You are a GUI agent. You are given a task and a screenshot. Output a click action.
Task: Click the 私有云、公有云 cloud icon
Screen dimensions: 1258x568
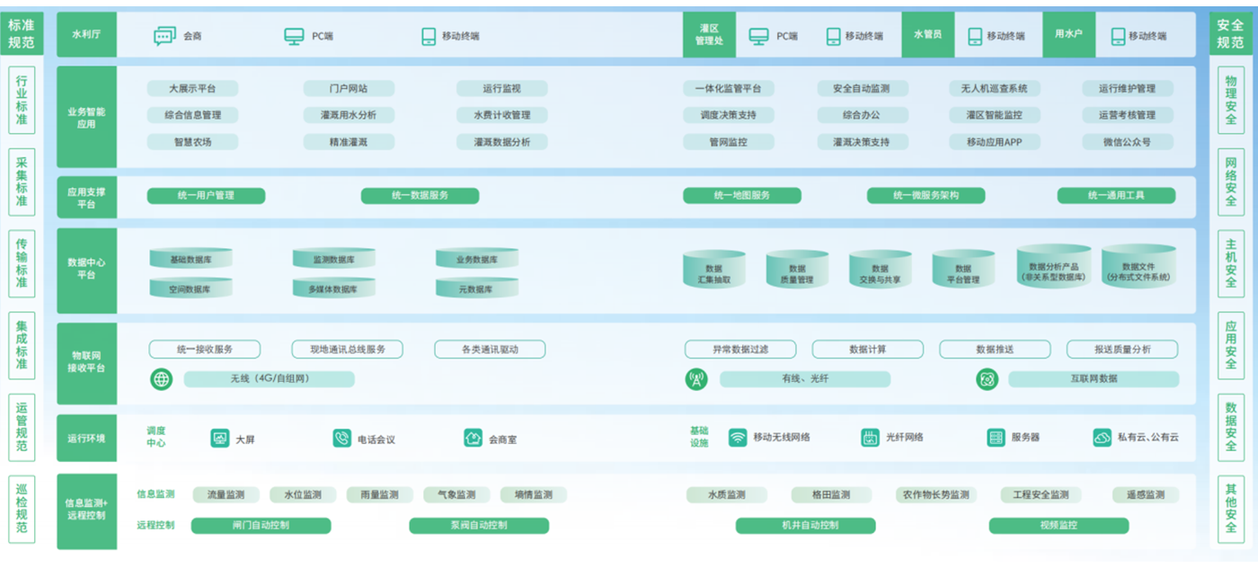[1102, 438]
